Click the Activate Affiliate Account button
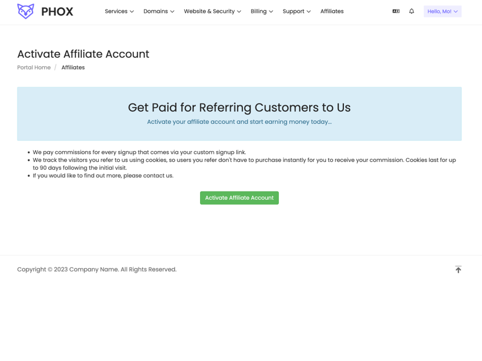 239,198
